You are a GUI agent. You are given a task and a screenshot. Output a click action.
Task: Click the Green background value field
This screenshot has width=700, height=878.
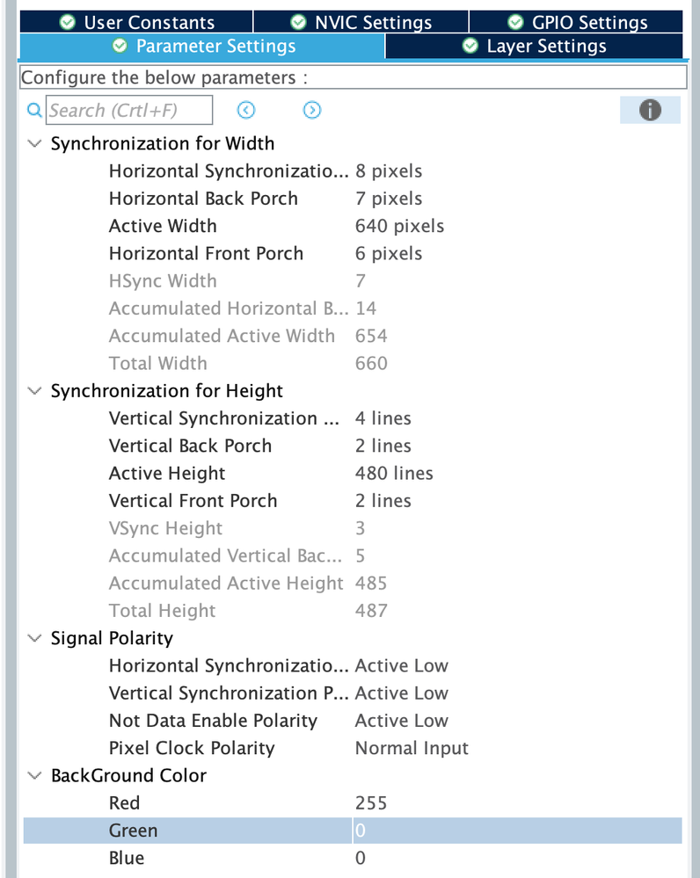point(517,831)
